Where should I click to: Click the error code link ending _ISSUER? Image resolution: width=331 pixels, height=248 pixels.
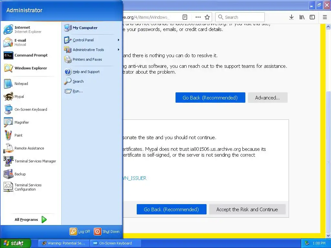click(134, 178)
